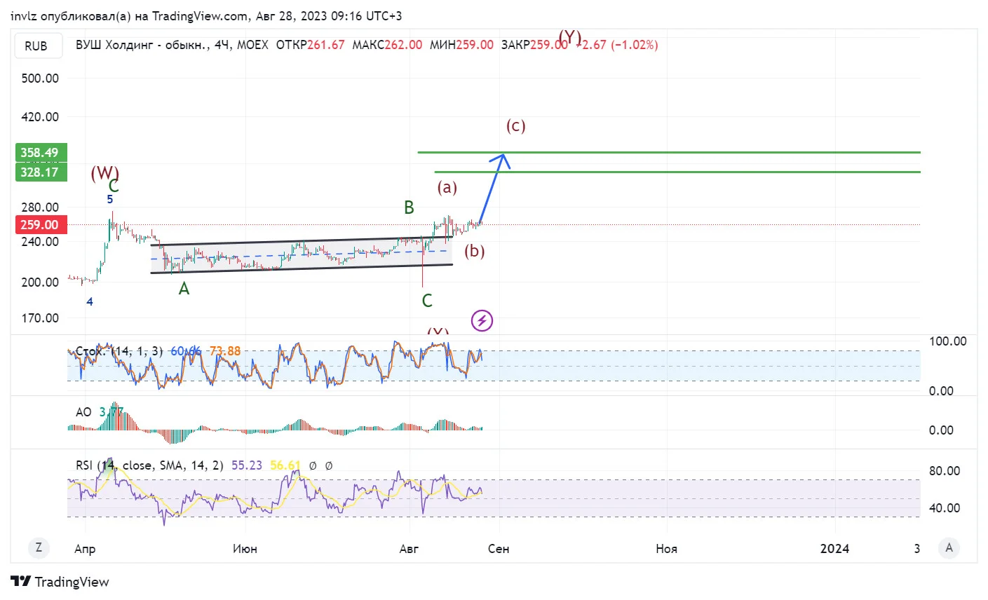988x600 pixels.
Task: Open the timezone Z button
Action: [x=39, y=548]
